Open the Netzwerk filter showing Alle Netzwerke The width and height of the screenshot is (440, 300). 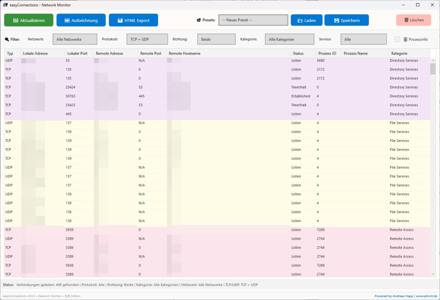(x=74, y=39)
